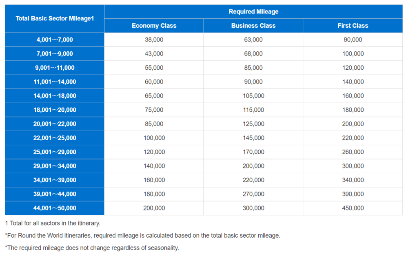Click the Business Class column header

[x=253, y=26]
